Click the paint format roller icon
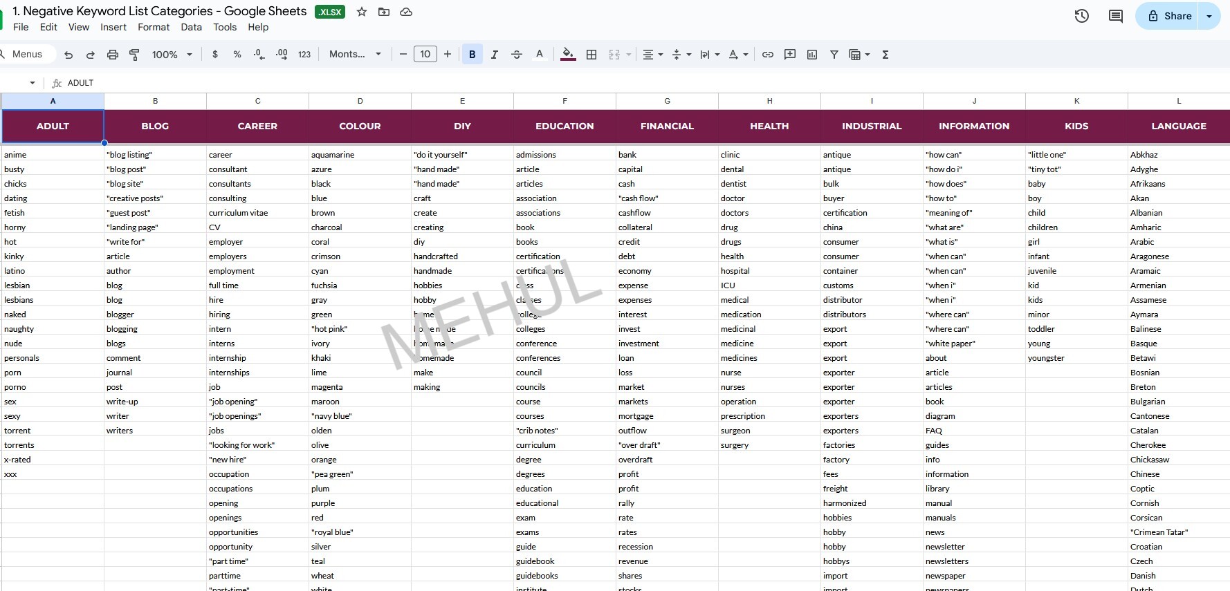The image size is (1230, 591). tap(135, 55)
